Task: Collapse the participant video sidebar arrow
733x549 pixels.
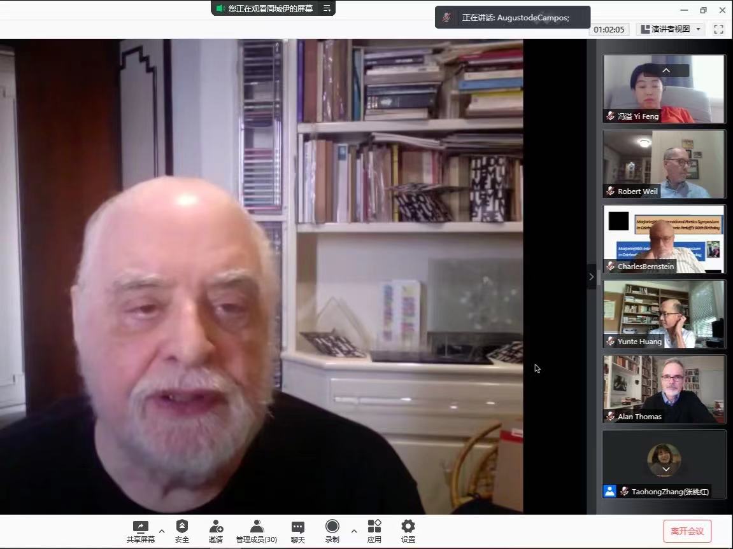Action: coord(591,277)
